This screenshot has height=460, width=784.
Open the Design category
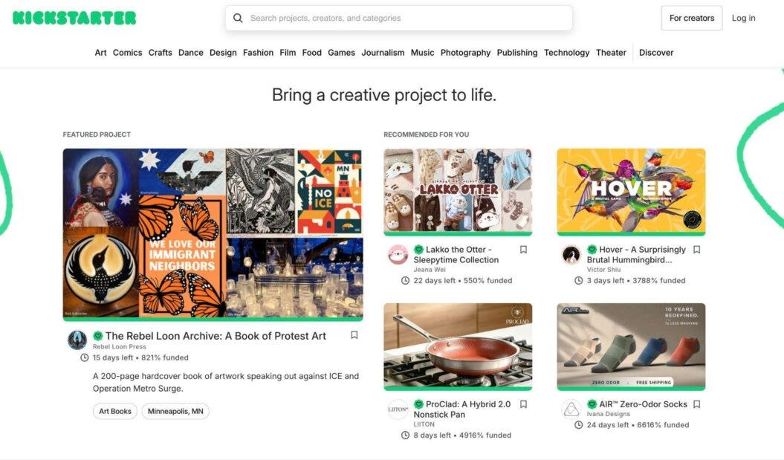[x=223, y=53]
